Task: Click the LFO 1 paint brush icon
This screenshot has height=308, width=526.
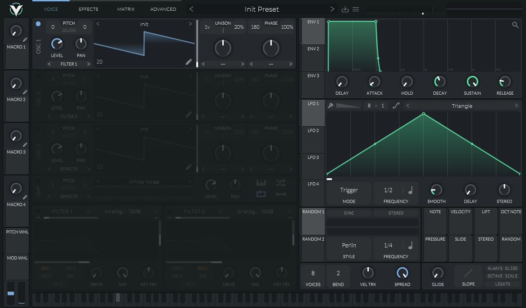Action: click(x=331, y=106)
